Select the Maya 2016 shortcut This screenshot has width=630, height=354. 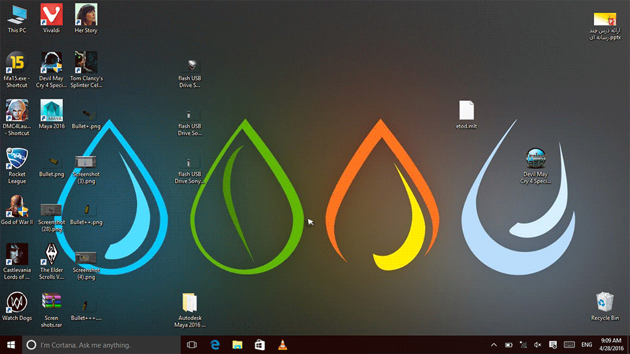[x=52, y=114]
